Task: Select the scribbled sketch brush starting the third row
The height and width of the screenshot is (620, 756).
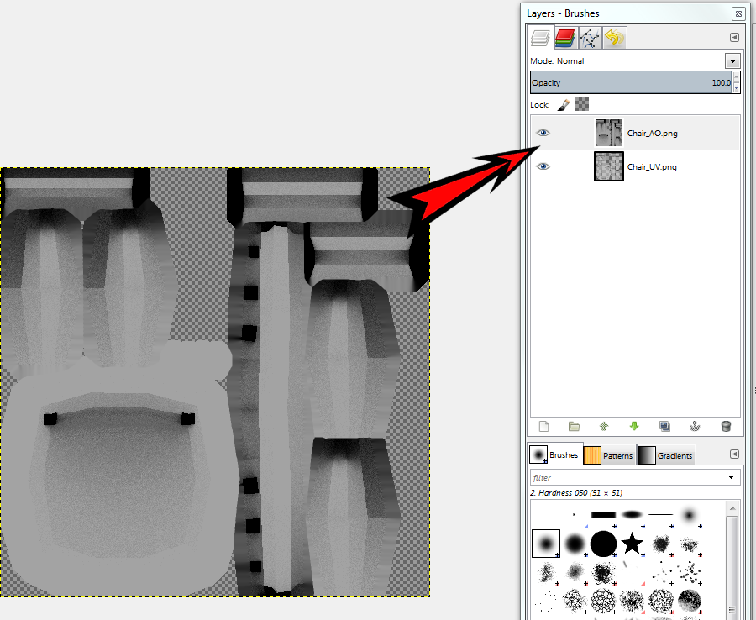Action: [546, 572]
